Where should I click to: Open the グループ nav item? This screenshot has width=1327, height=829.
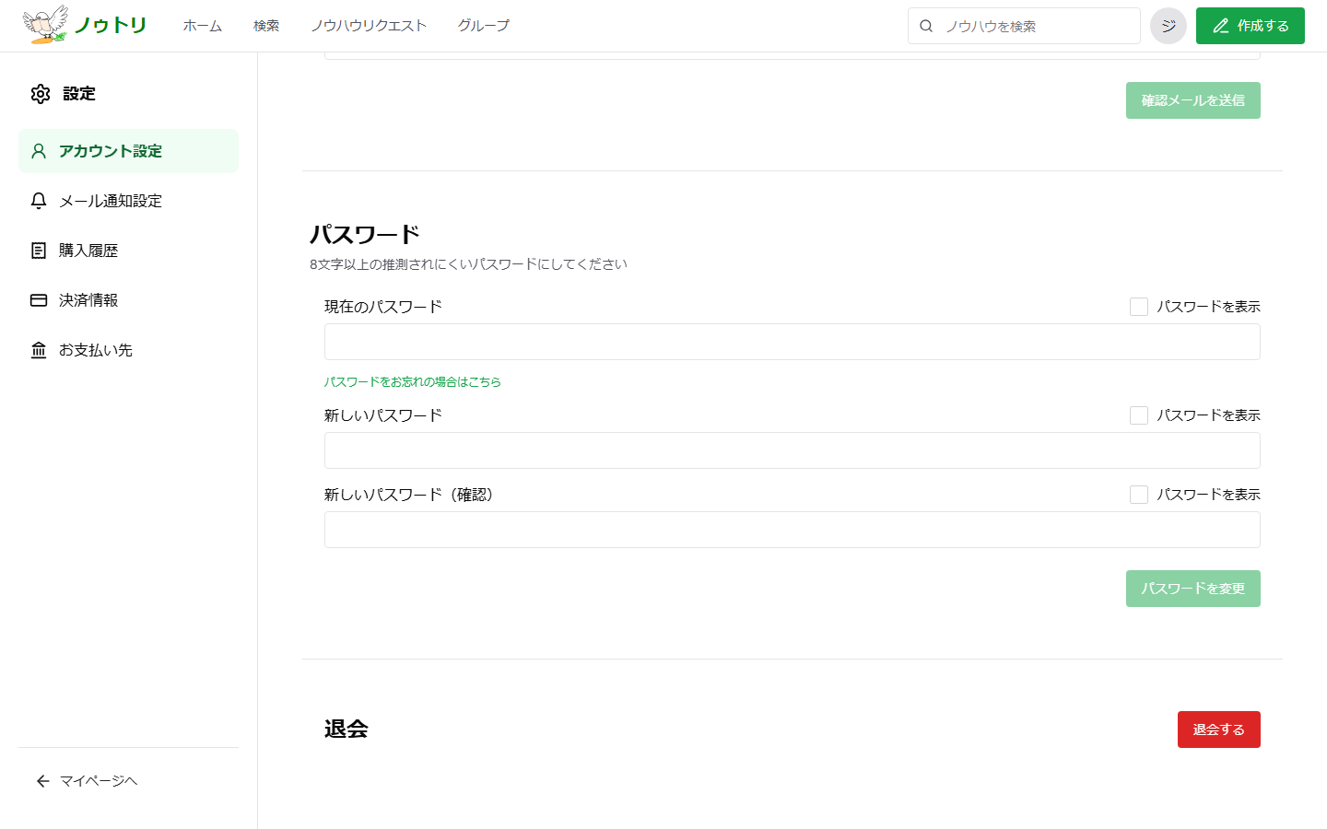click(x=484, y=26)
